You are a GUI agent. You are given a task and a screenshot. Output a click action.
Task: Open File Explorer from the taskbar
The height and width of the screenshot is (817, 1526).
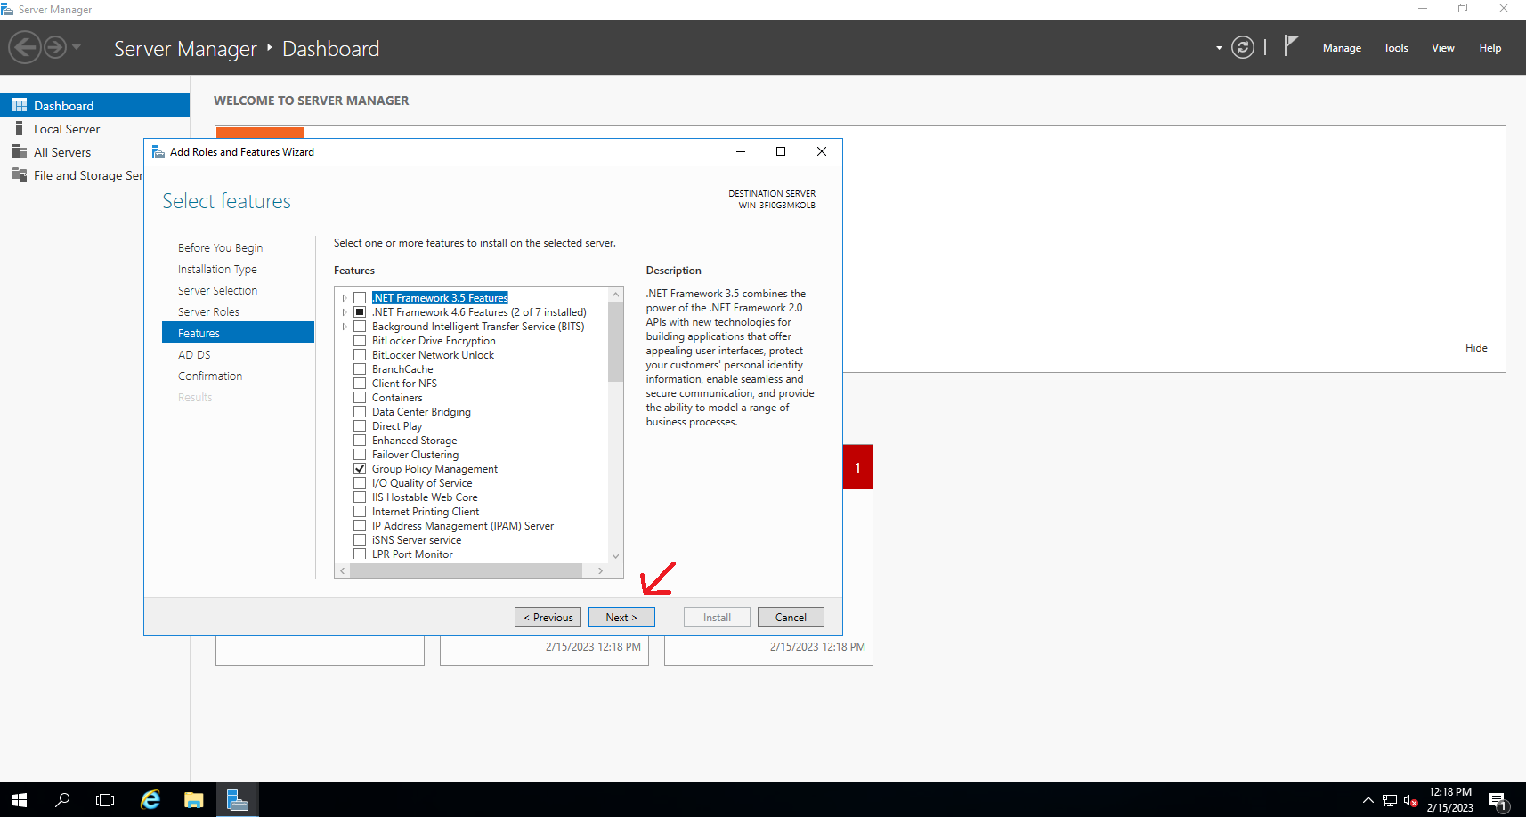coord(193,800)
